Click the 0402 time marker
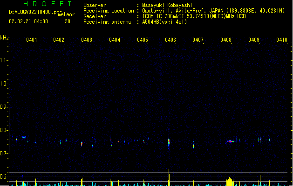 click(x=59, y=40)
